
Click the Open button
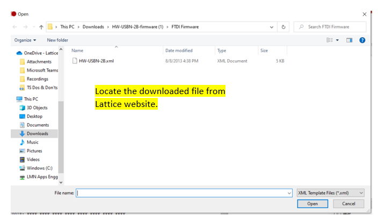[x=312, y=204]
